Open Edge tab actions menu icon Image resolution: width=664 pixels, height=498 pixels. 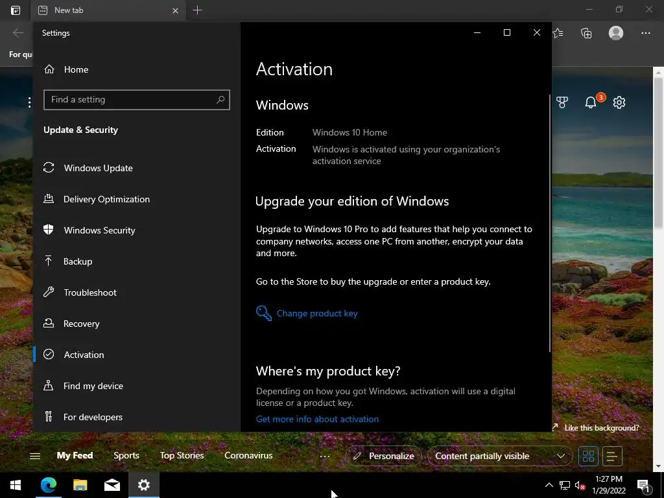pyautogui.click(x=16, y=10)
